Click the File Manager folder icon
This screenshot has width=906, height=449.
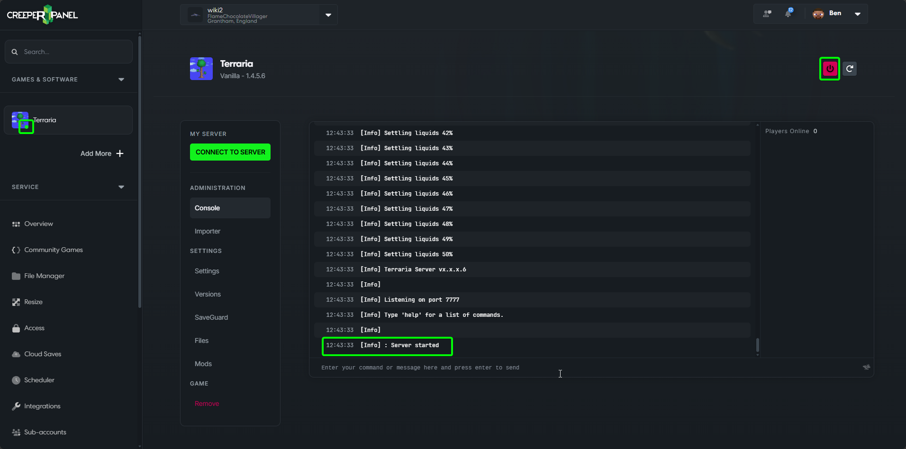16,276
